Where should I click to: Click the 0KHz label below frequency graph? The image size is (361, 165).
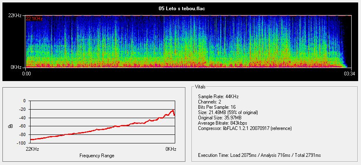[171, 149]
